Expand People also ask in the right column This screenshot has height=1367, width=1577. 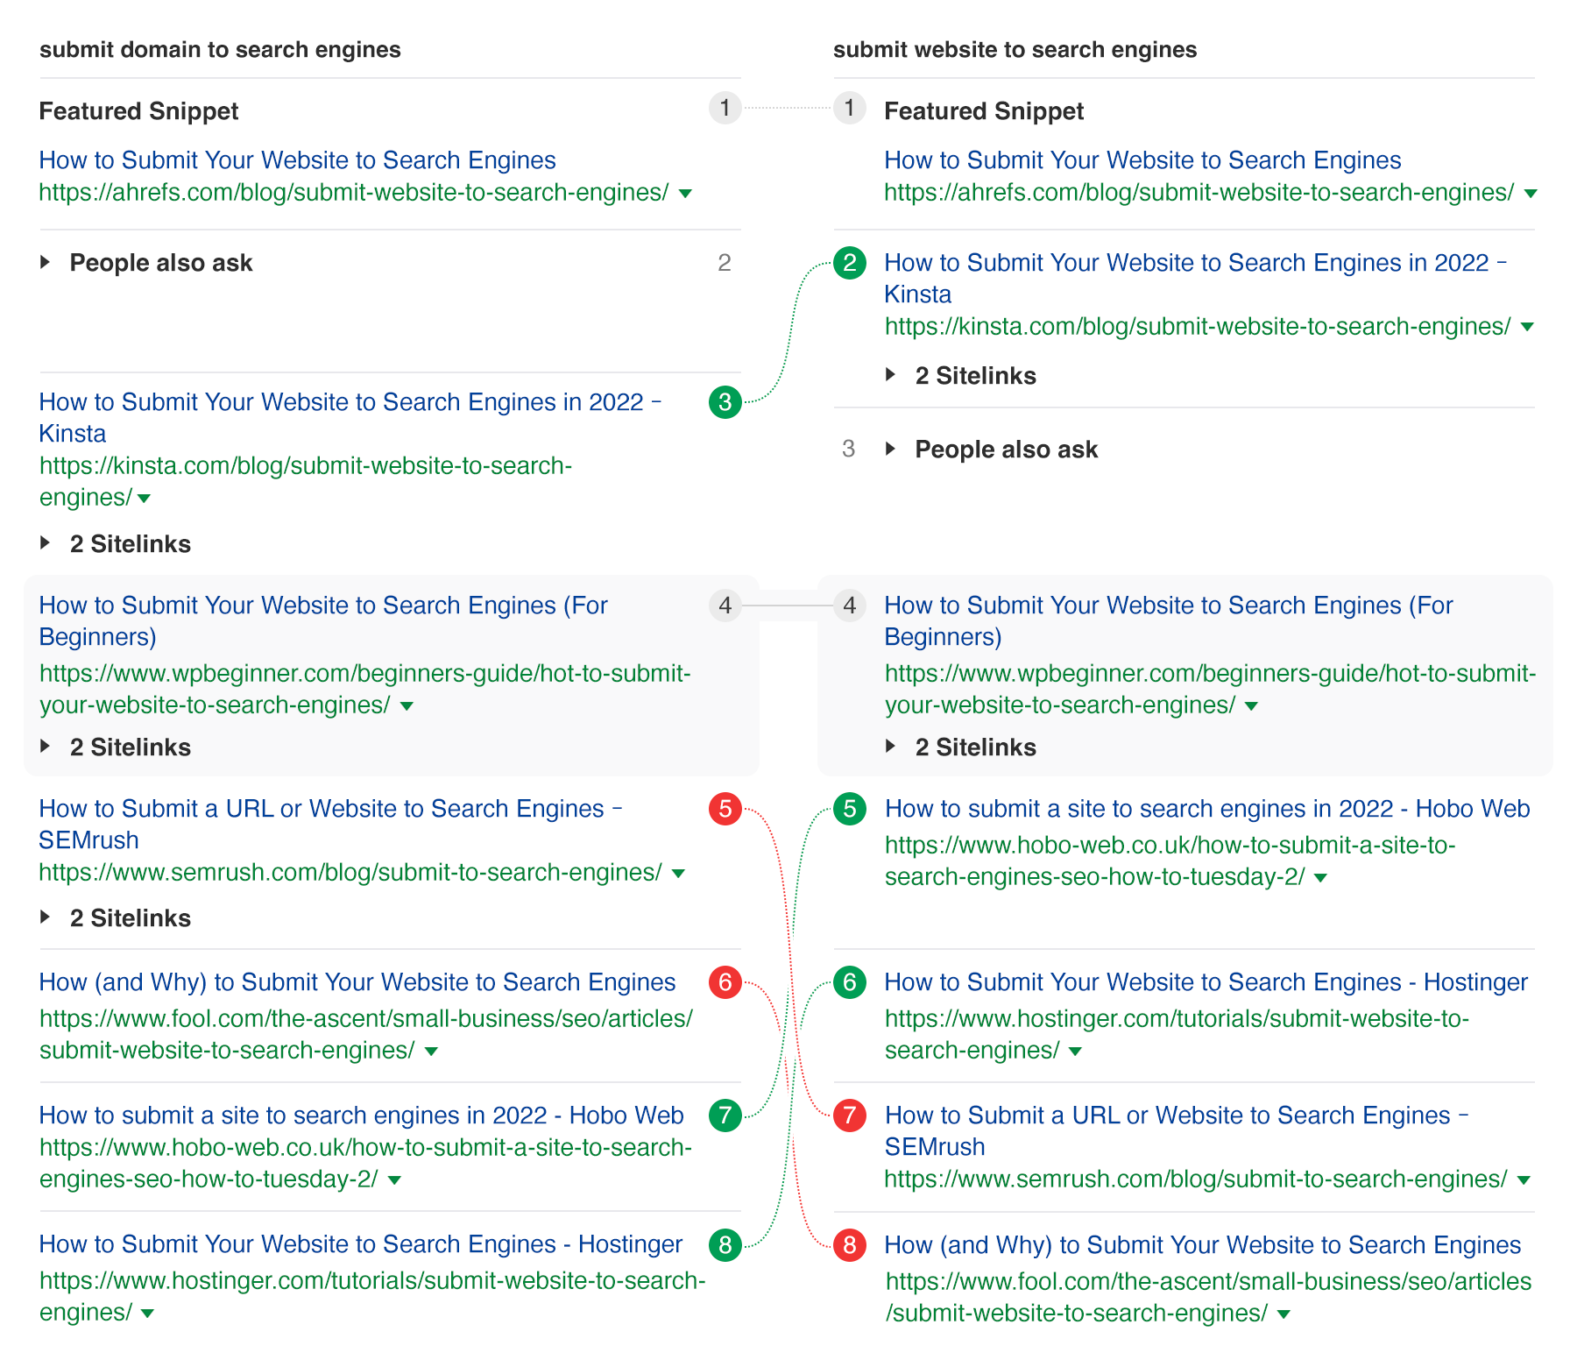1006,449
